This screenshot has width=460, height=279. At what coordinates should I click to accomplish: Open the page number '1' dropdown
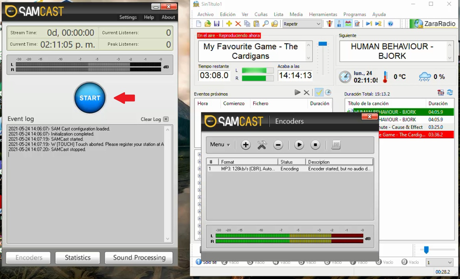pyautogui.click(x=440, y=262)
